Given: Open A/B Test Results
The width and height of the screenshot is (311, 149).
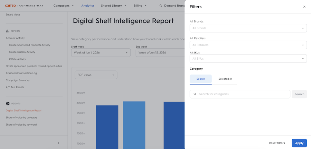Looking at the screenshot, I should pyautogui.click(x=15, y=87).
